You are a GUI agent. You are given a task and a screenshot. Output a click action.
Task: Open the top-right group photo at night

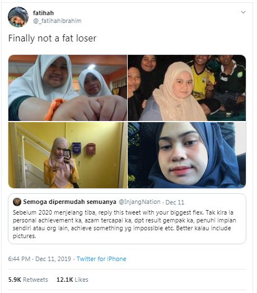[187, 88]
